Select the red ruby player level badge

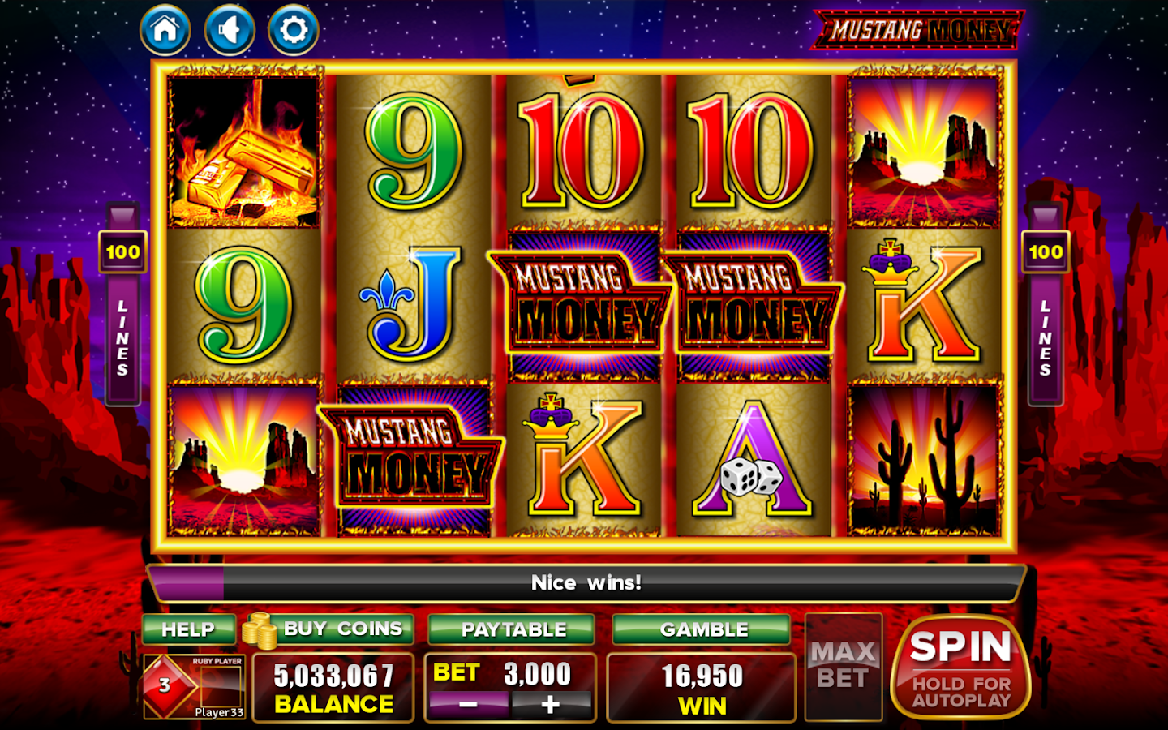click(x=166, y=686)
